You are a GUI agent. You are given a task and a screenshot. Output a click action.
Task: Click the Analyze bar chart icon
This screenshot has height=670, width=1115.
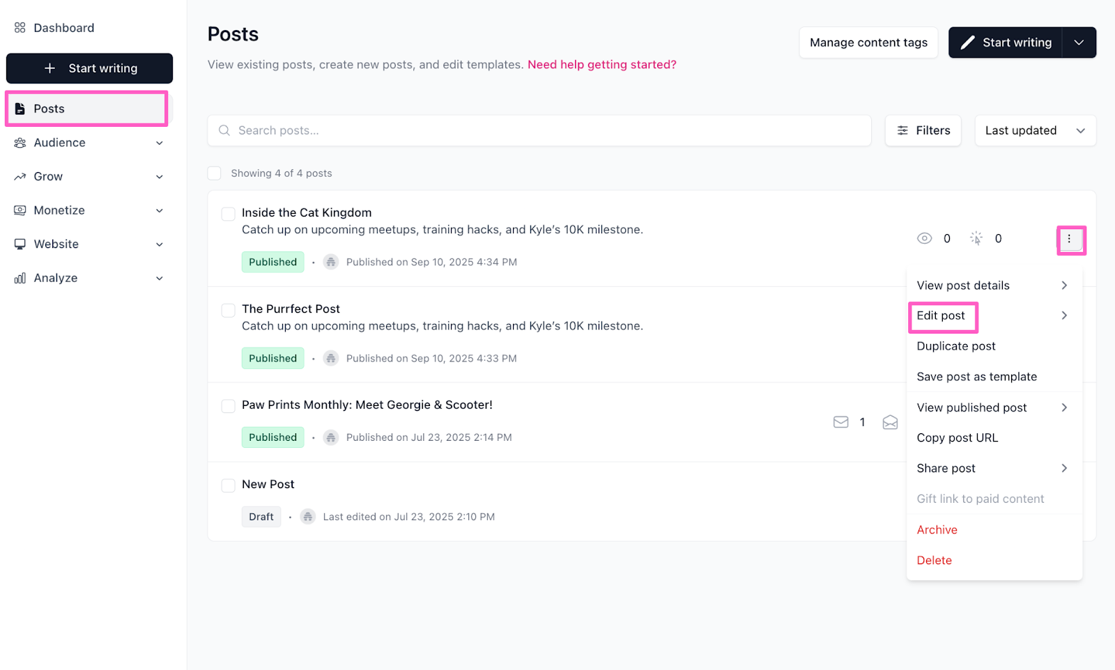click(20, 278)
